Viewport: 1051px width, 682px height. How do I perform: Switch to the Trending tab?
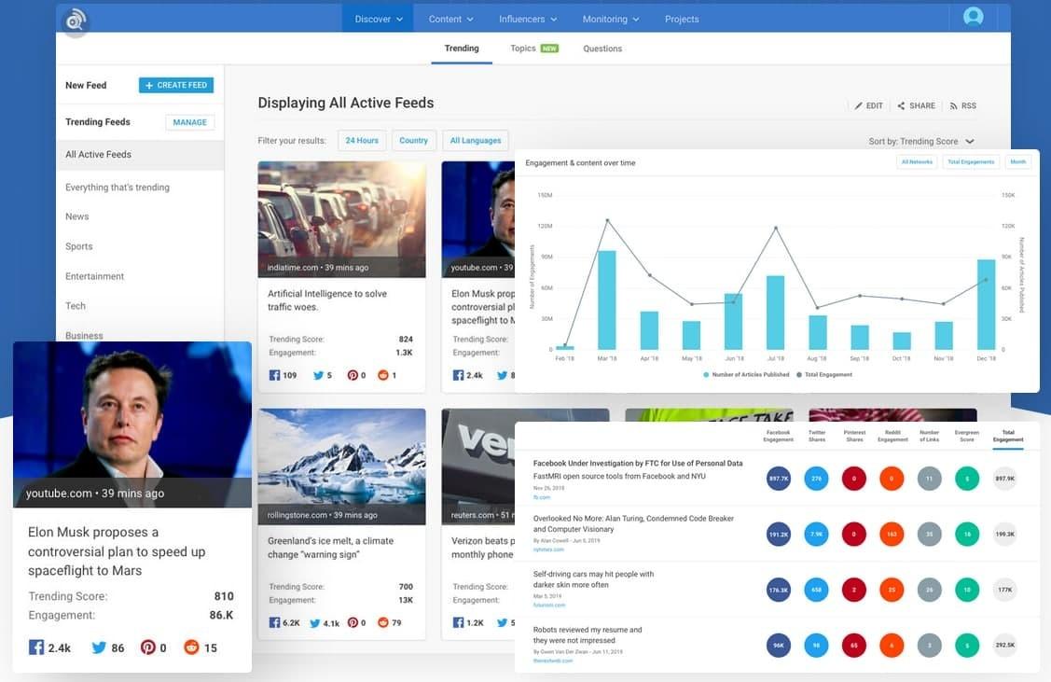pyautogui.click(x=461, y=49)
